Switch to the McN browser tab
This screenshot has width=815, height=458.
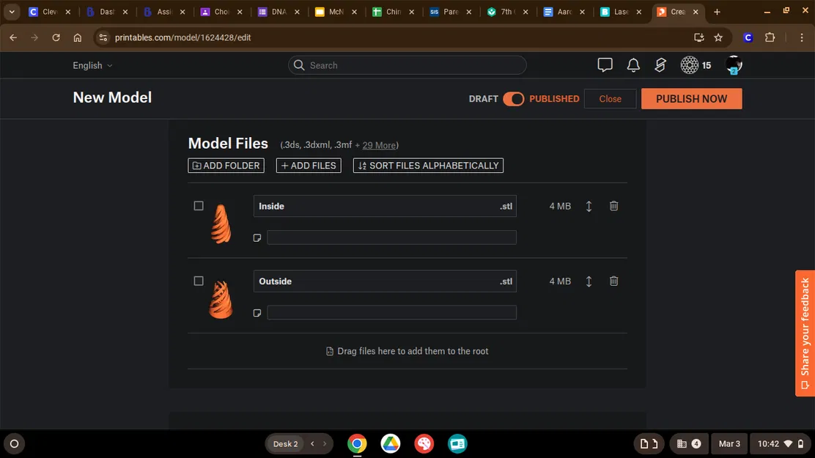(336, 12)
